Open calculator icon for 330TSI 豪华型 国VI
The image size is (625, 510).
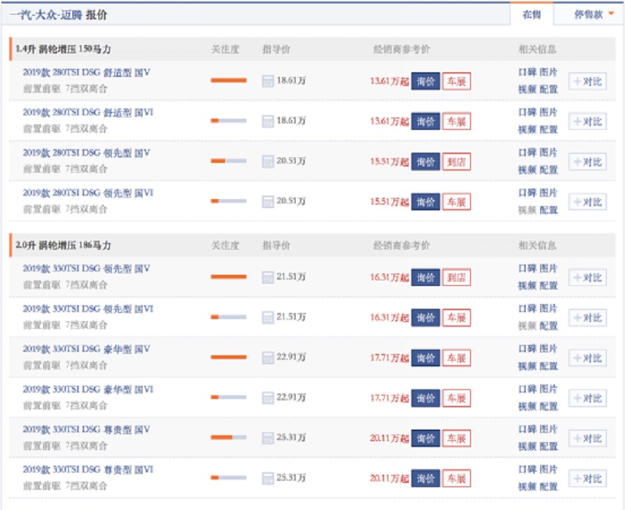[268, 398]
